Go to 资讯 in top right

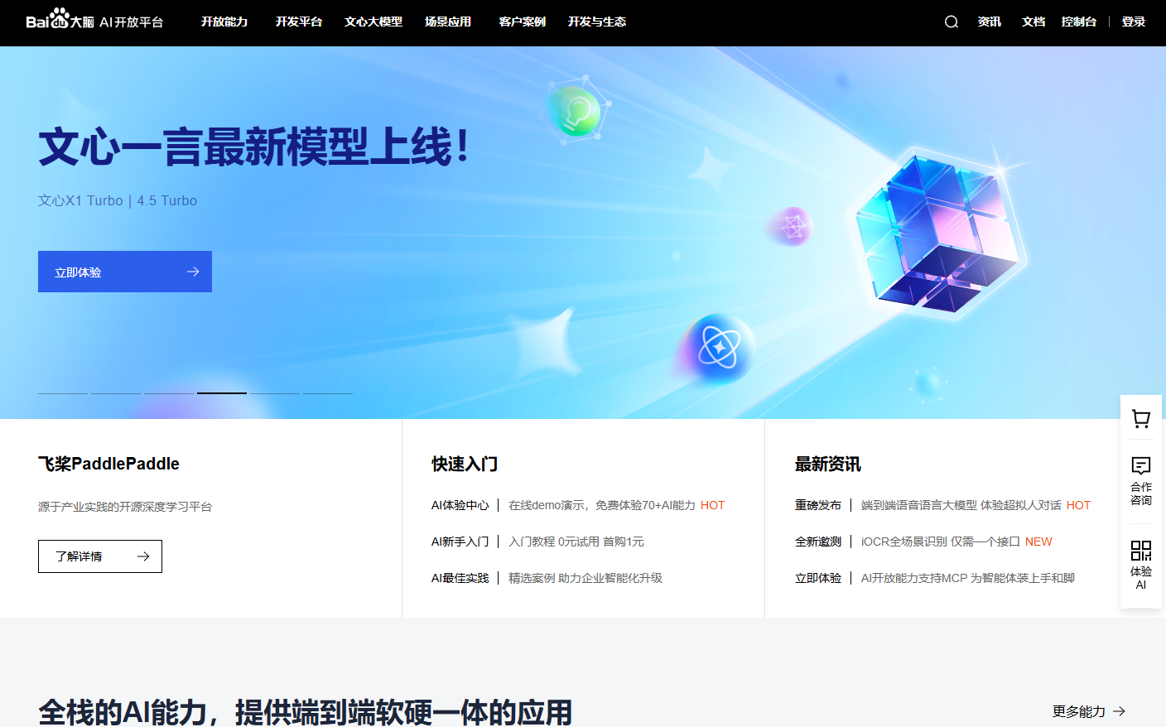(x=990, y=22)
